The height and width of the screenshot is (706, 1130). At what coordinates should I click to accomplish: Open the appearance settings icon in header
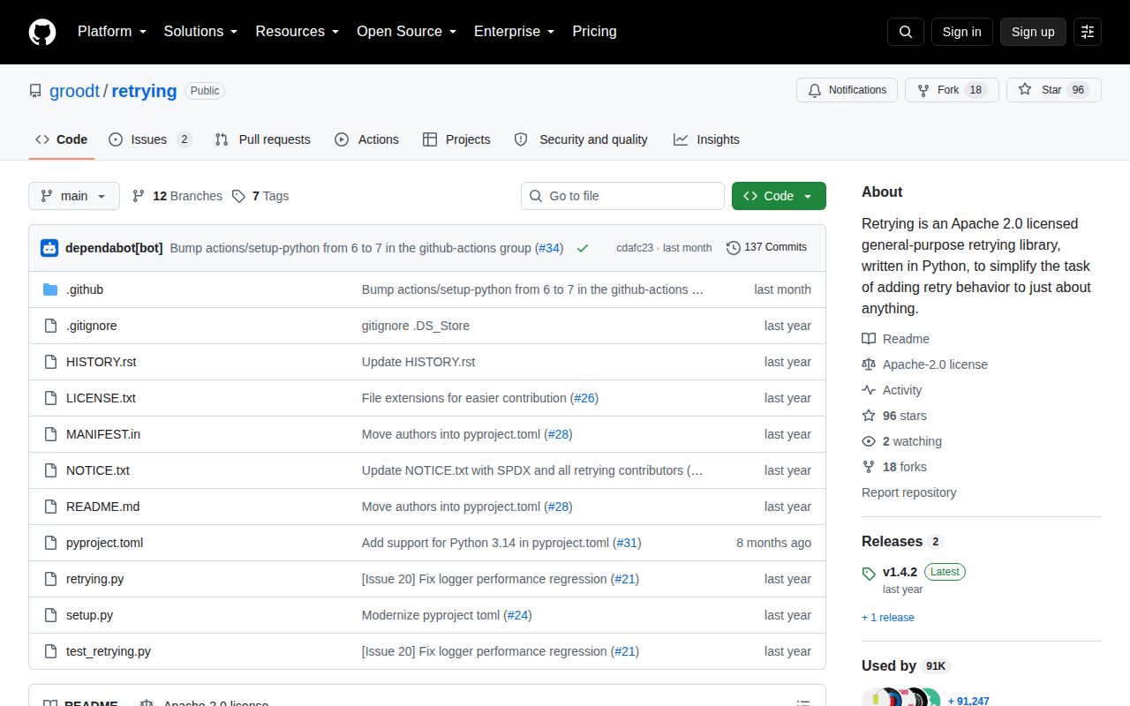(1088, 32)
